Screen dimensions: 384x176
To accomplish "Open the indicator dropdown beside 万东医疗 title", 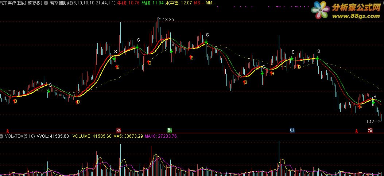I will [x=46, y=3].
